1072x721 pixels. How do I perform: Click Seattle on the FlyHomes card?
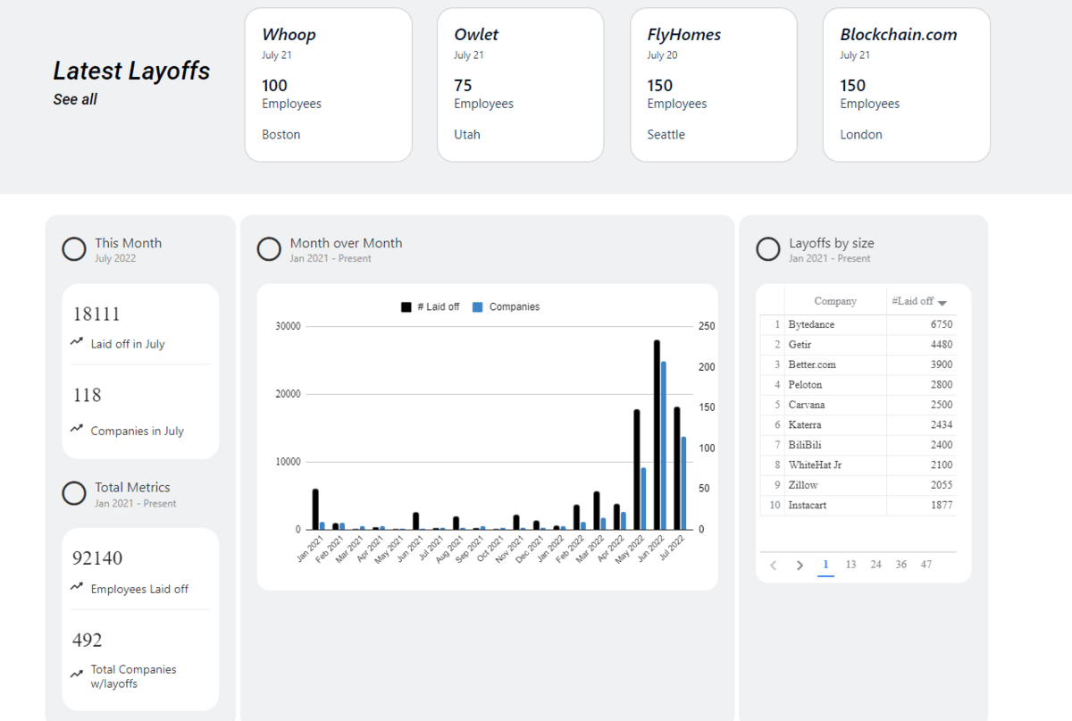pos(666,135)
